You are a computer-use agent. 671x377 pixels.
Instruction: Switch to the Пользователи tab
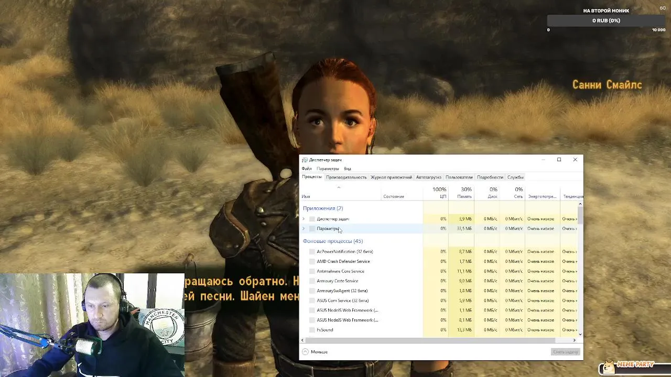459,177
